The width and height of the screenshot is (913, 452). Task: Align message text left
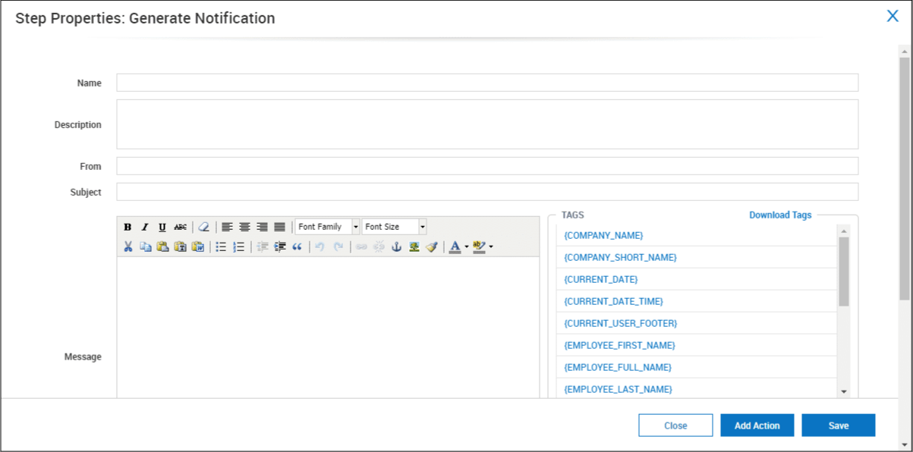(227, 227)
